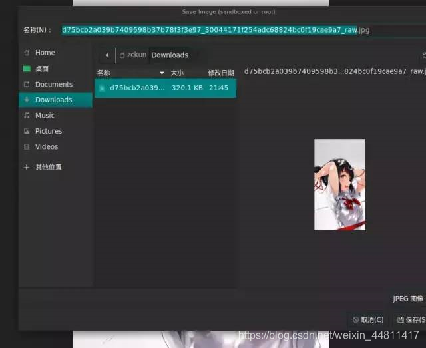426x348 pixels.
Task: Click the Home icon in the sidebar
Action: (27, 53)
